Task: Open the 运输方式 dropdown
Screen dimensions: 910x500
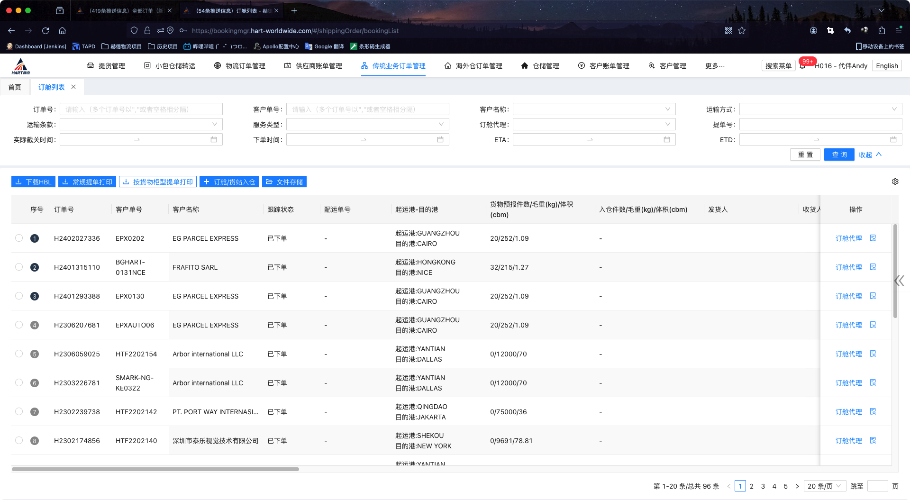Action: click(820, 109)
